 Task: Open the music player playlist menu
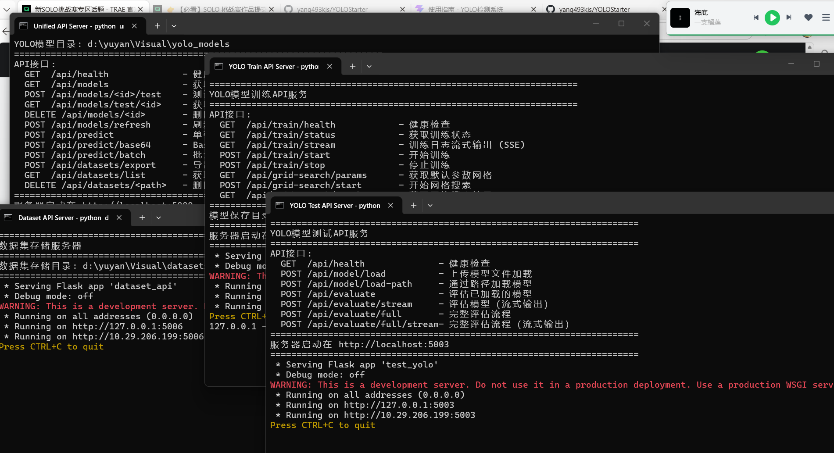[826, 18]
